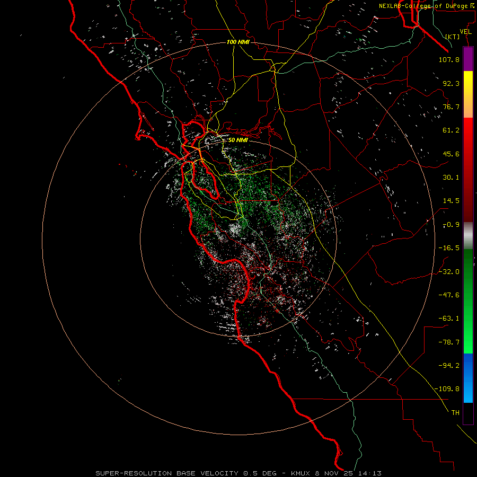477x477 pixels.
Task: Click the -109.8 velocity scale value
Action: pos(447,389)
